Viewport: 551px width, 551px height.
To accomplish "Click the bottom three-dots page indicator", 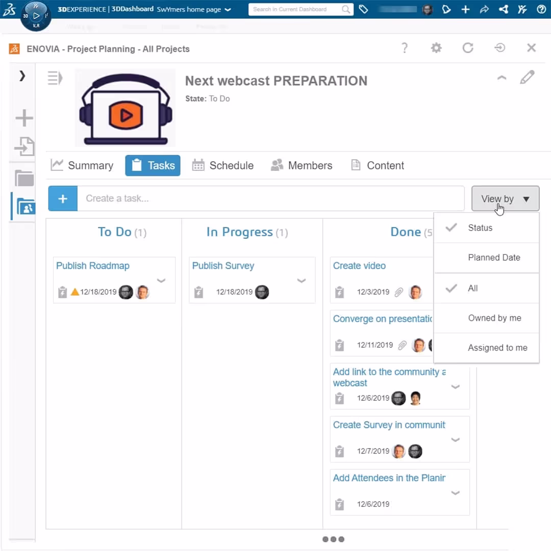I will (333, 539).
